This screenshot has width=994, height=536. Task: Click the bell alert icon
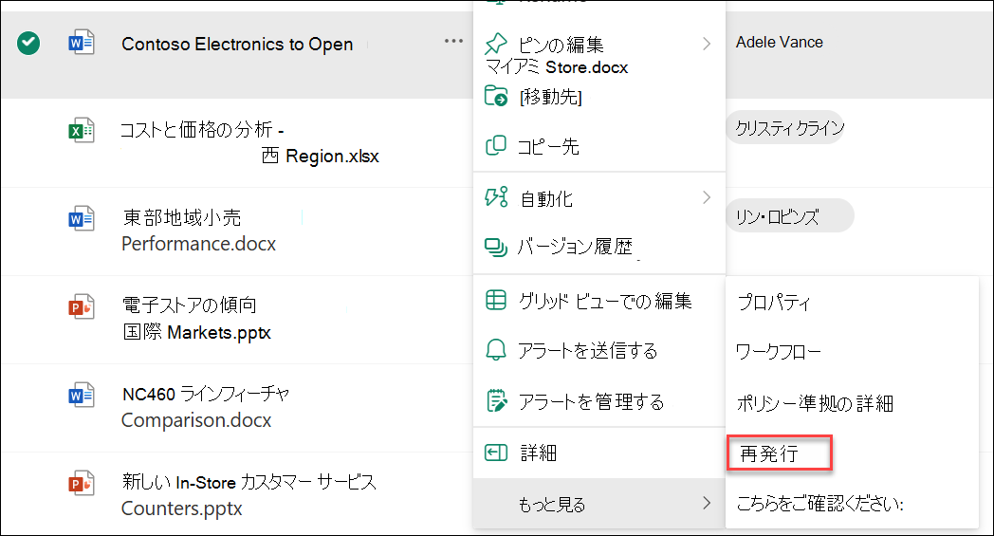pos(496,349)
